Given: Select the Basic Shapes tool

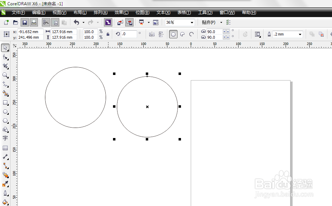Looking at the screenshot, I should [x=5, y=130].
